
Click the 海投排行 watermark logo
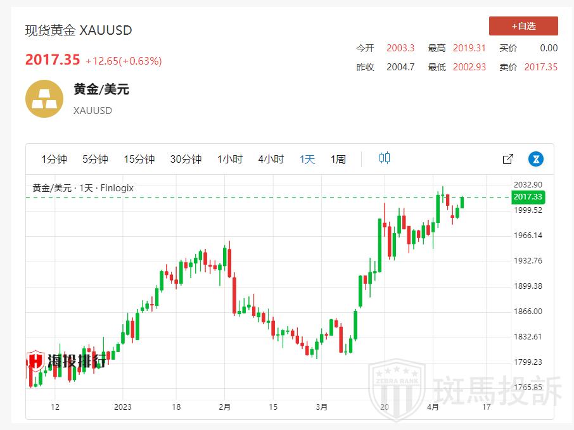tap(66, 361)
